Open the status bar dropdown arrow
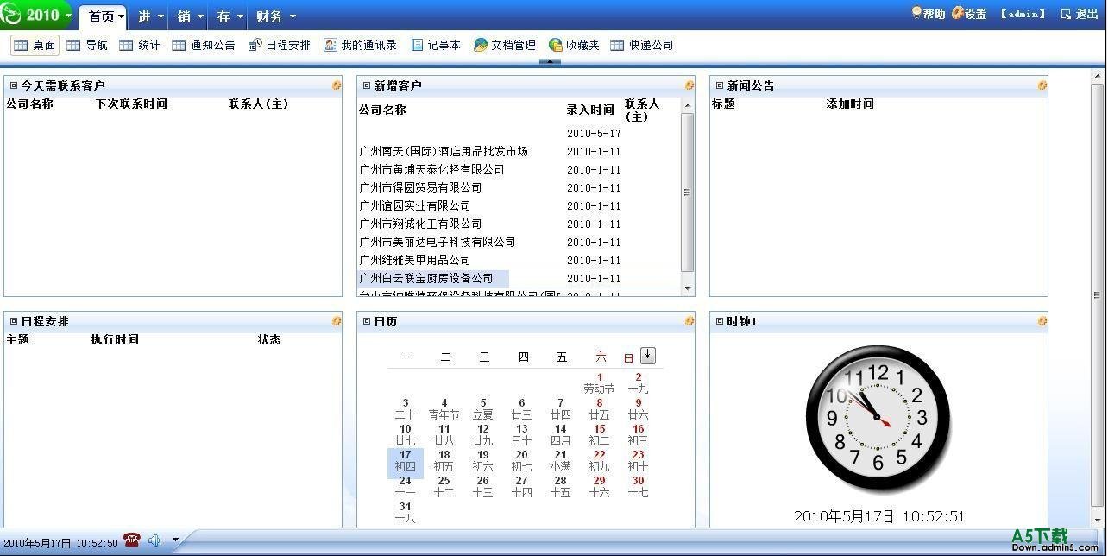This screenshot has height=556, width=1108. click(x=175, y=540)
